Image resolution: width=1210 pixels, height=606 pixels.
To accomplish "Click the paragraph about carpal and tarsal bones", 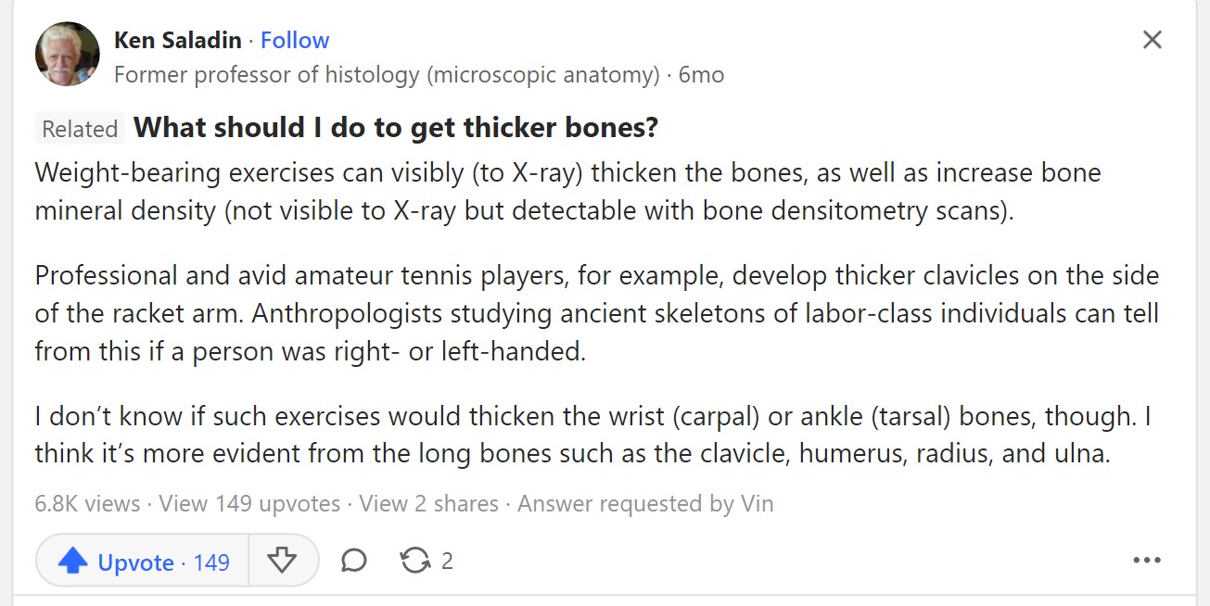I will pyautogui.click(x=593, y=436).
